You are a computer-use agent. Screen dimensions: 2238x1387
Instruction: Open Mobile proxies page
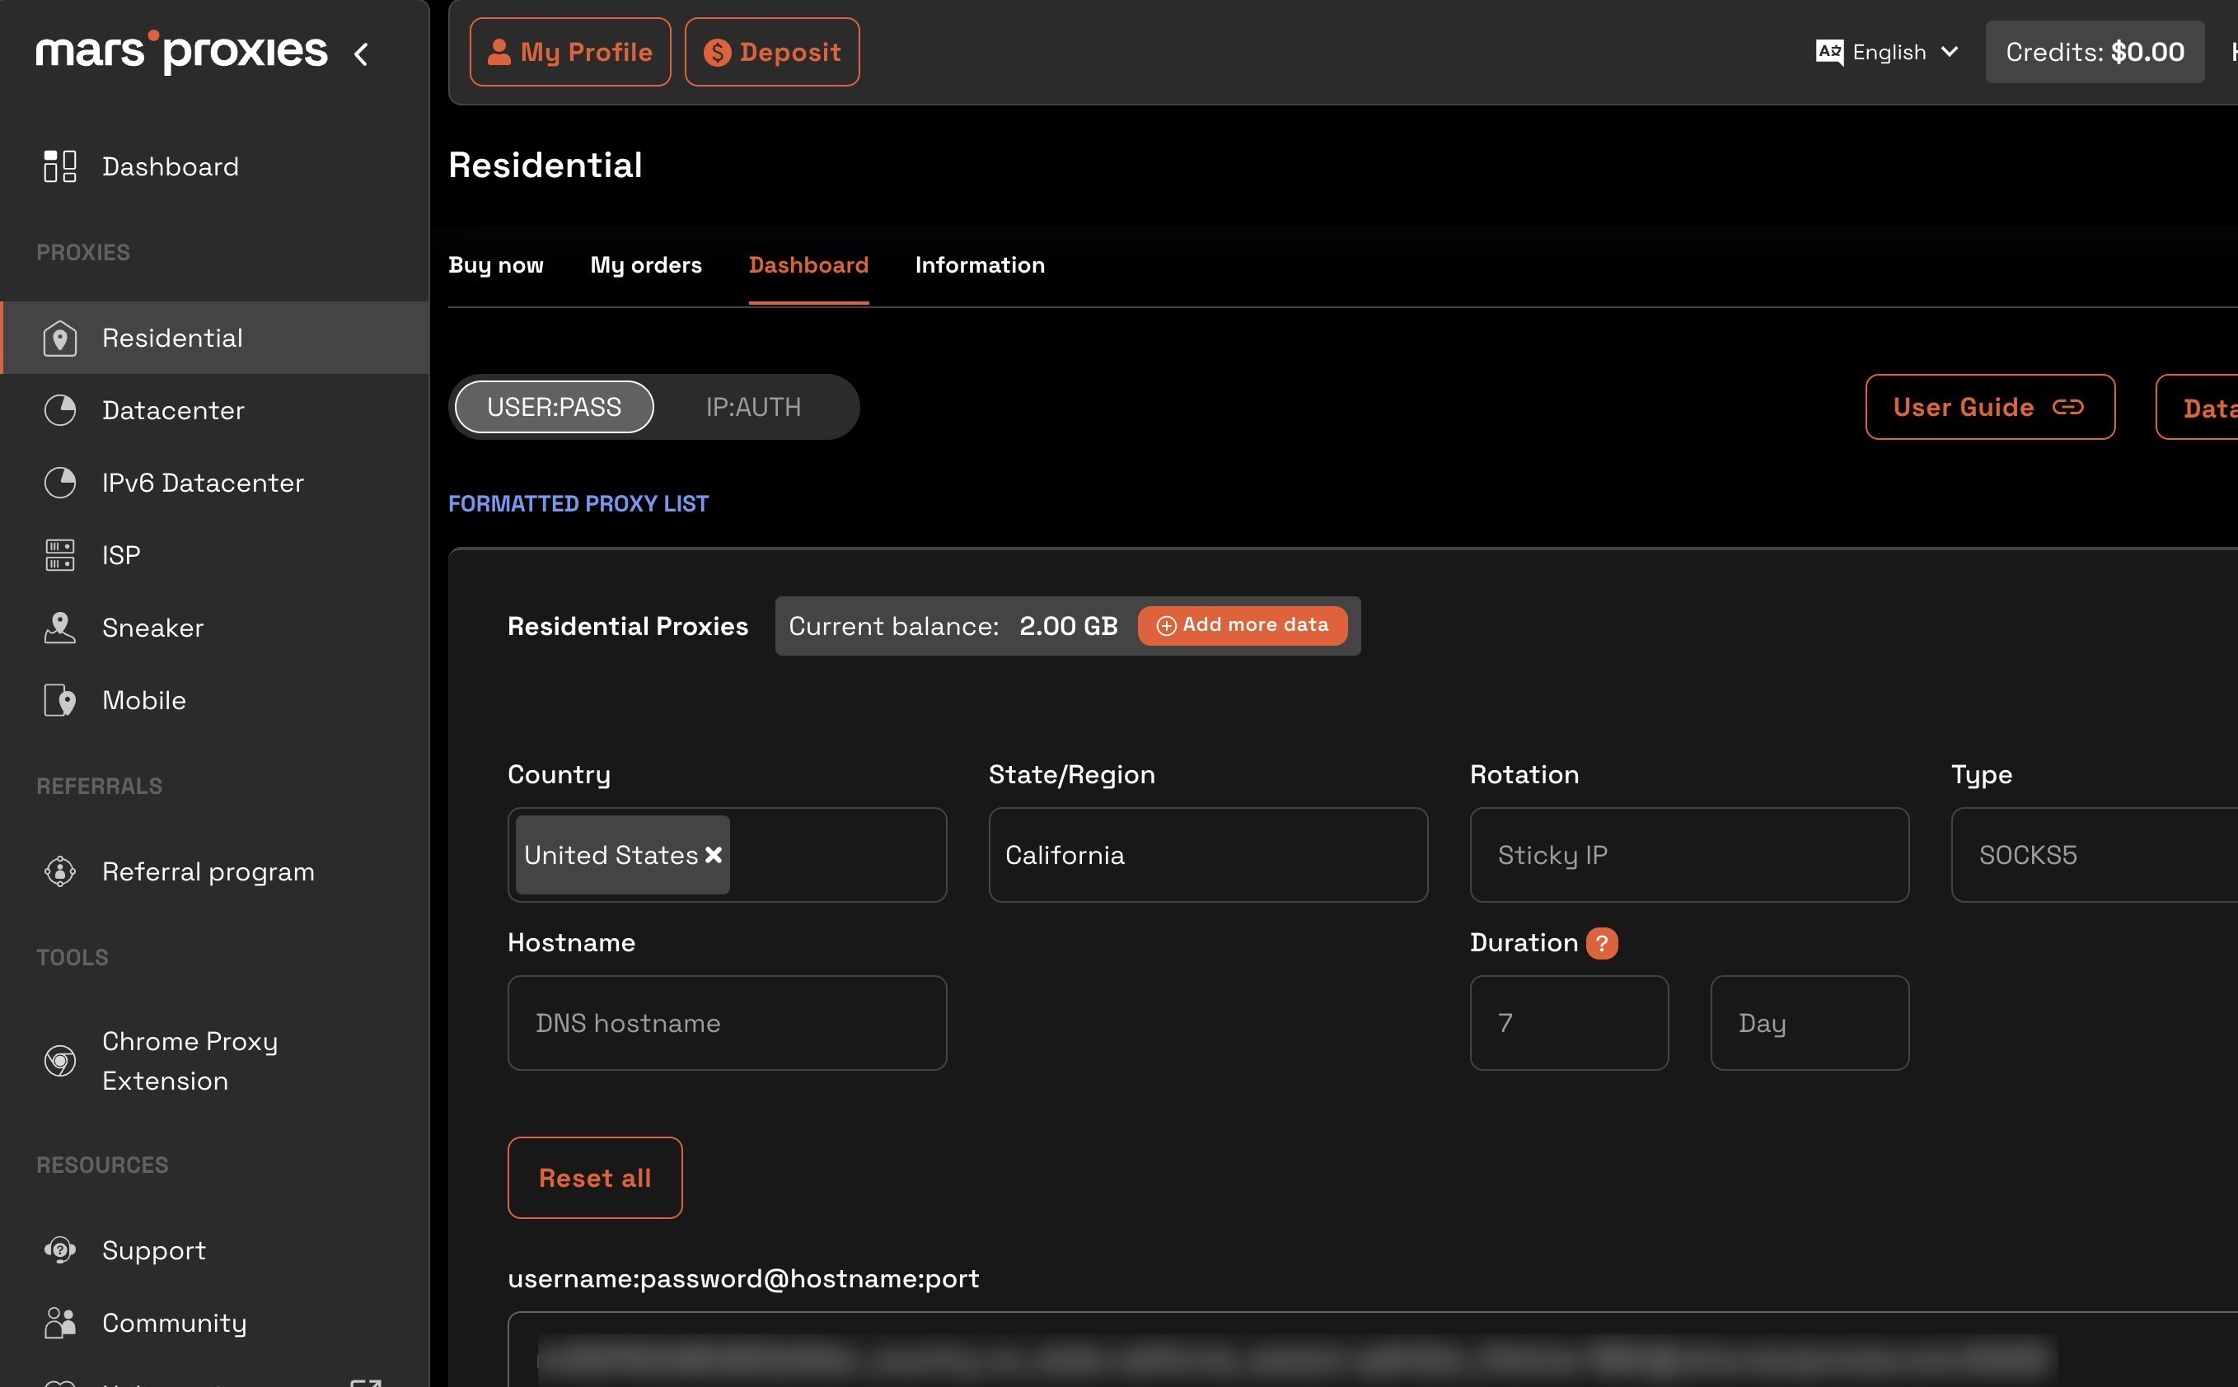click(215, 700)
